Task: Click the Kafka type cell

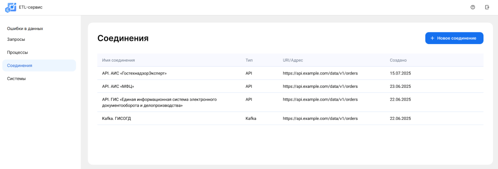Action: tap(251, 119)
